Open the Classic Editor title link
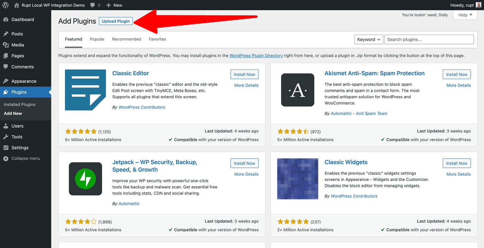Viewport: 484px width, 248px height. pos(130,73)
